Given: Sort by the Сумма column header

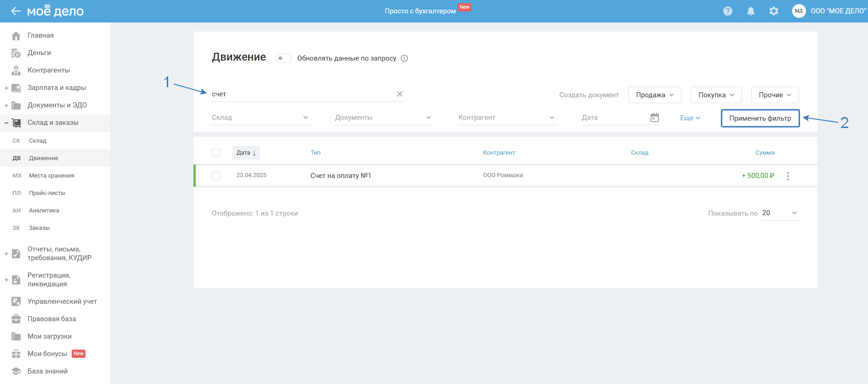Looking at the screenshot, I should (765, 153).
